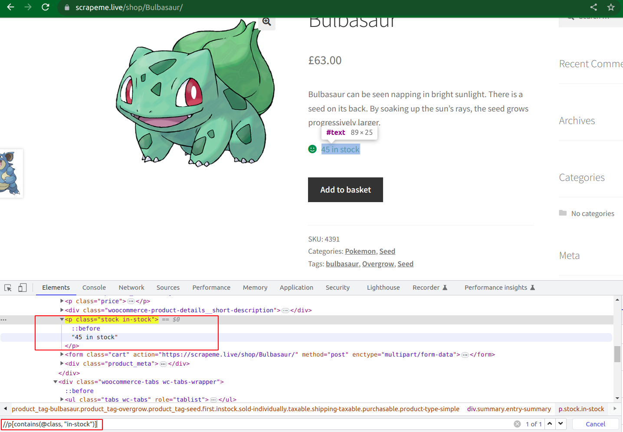Collapse the p.stock.in-stock DOM node

[62, 319]
